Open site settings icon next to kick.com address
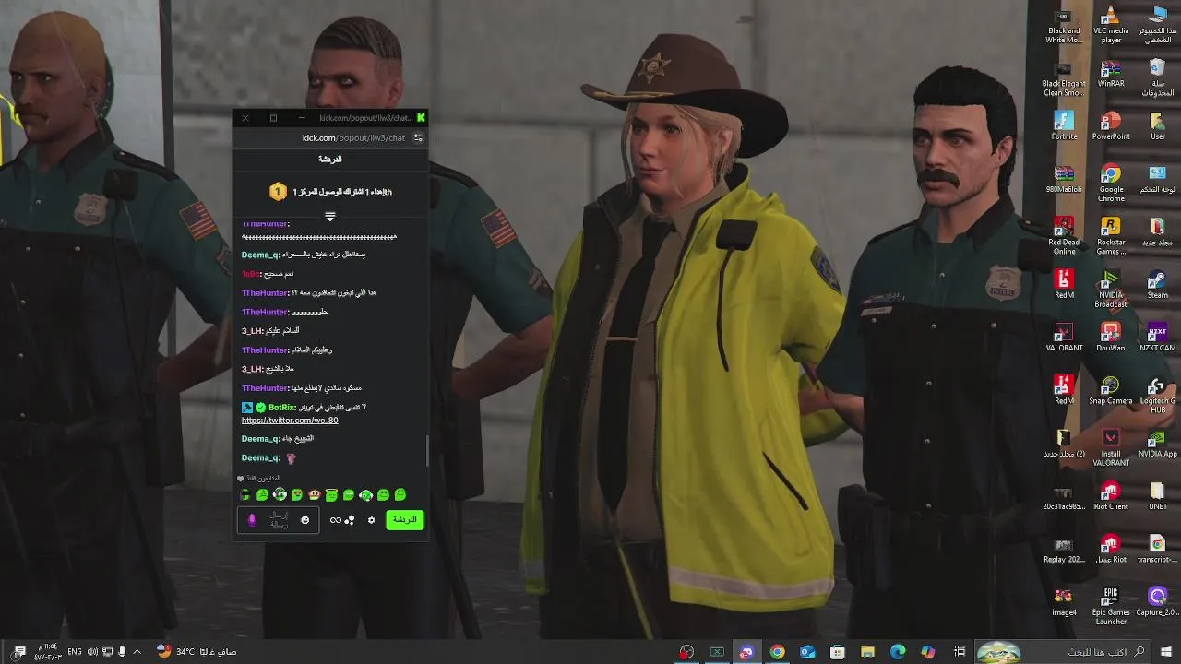Screen dimensions: 1181x664 tap(417, 137)
